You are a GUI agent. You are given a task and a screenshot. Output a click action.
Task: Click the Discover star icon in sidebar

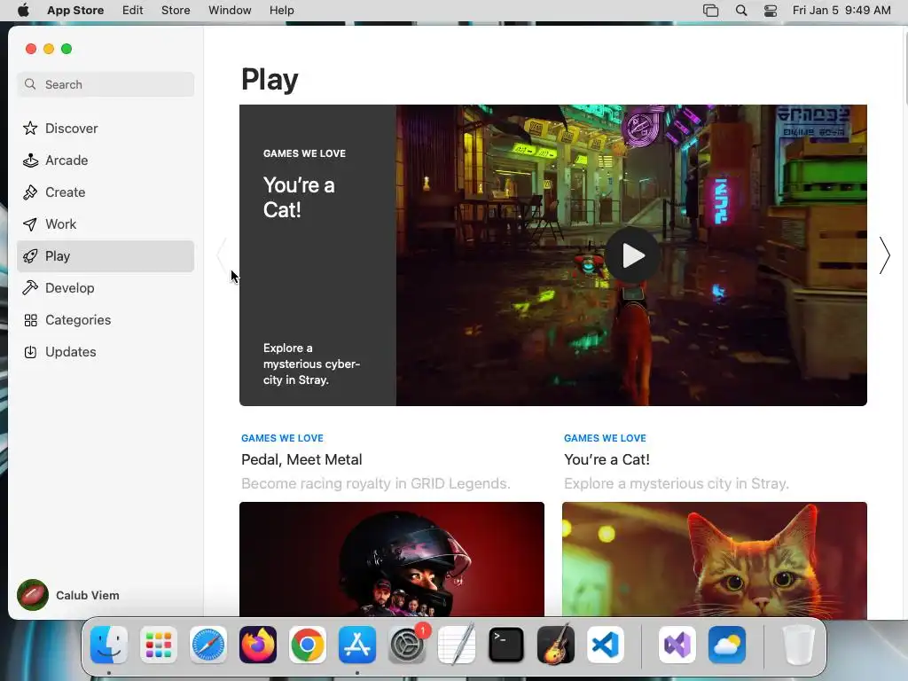coord(30,128)
